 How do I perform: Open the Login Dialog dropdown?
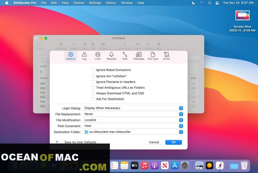(133, 108)
